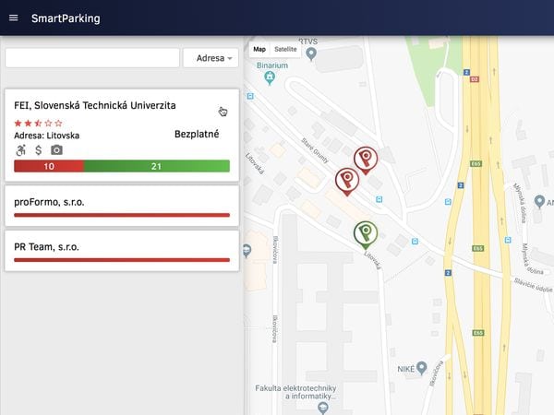The height and width of the screenshot is (415, 554).
Task: Click the RTVS map pin
Action: [311, 53]
